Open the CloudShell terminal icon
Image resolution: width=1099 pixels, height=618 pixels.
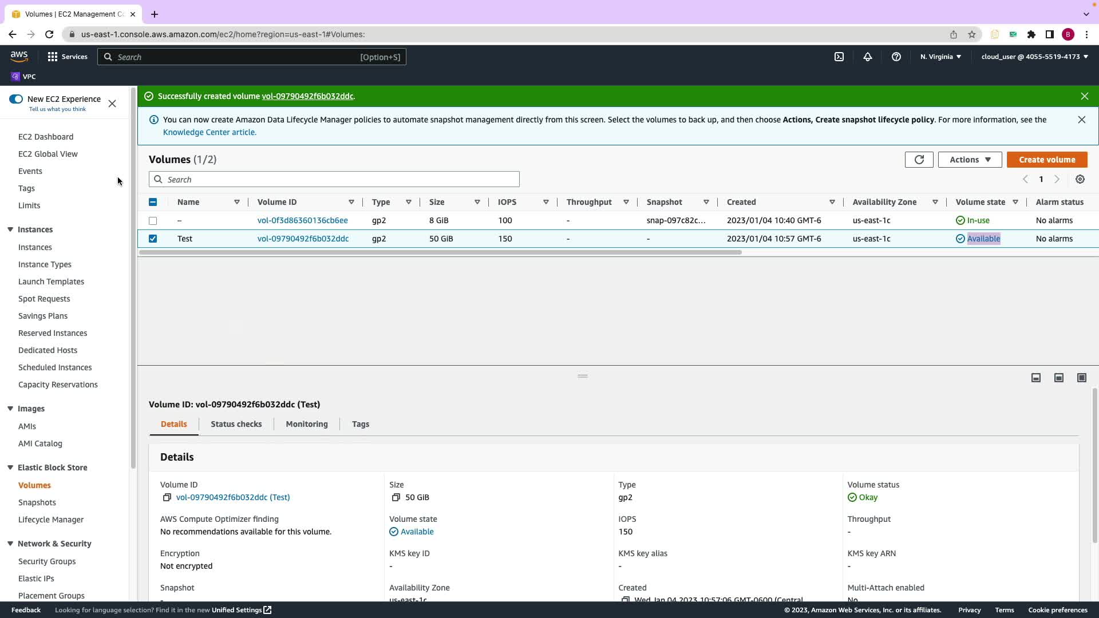(839, 57)
